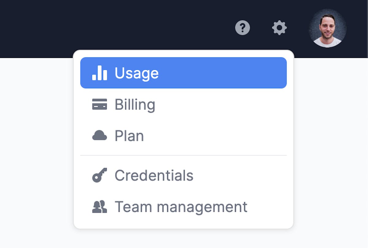368x248 pixels.
Task: Open the settings gear icon
Action: (279, 28)
